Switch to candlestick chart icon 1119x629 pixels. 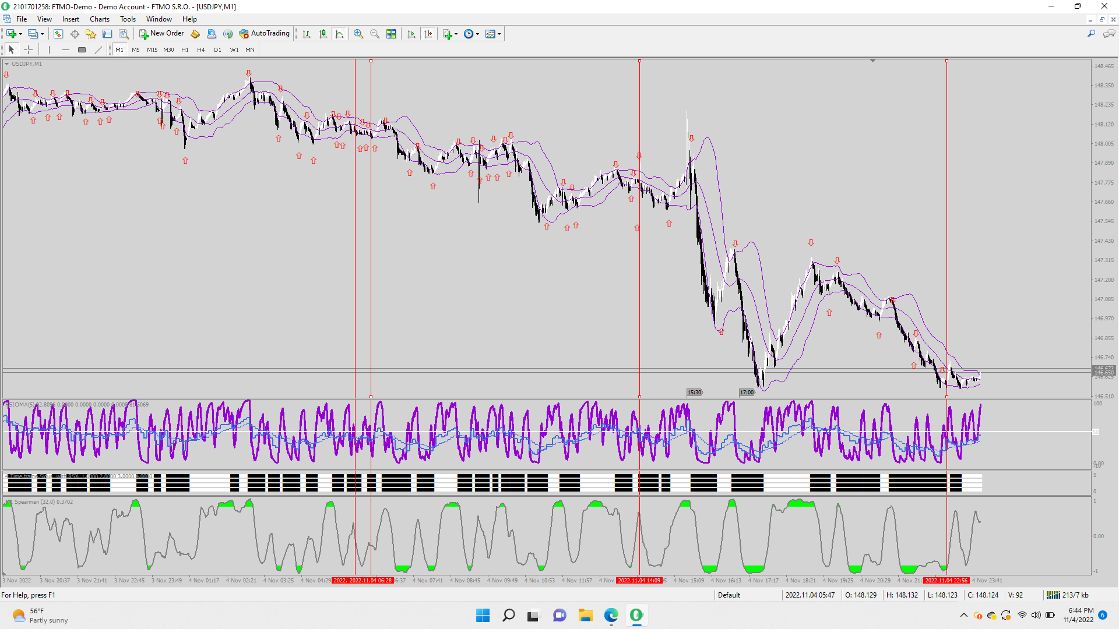click(323, 34)
